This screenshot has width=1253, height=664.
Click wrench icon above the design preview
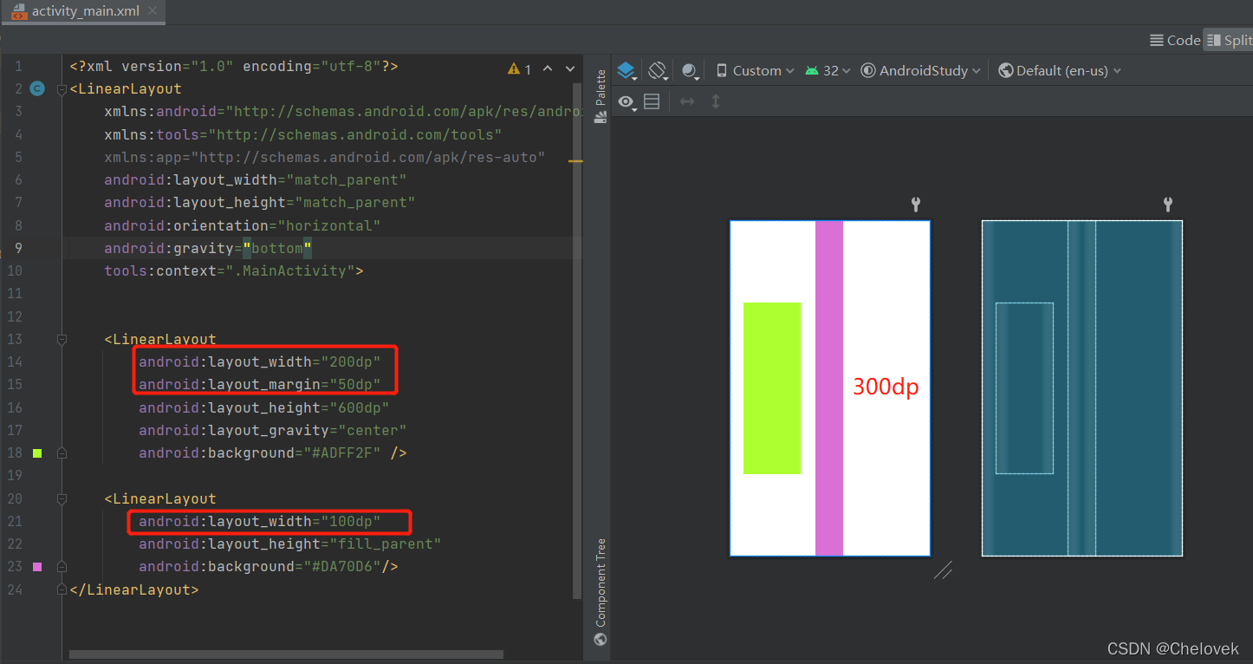[x=916, y=205]
